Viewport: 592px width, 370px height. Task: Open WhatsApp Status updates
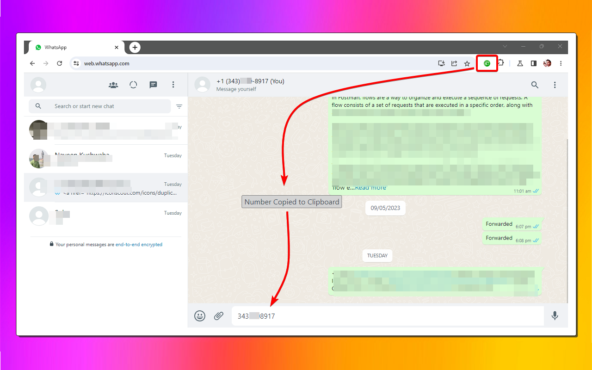(x=133, y=85)
